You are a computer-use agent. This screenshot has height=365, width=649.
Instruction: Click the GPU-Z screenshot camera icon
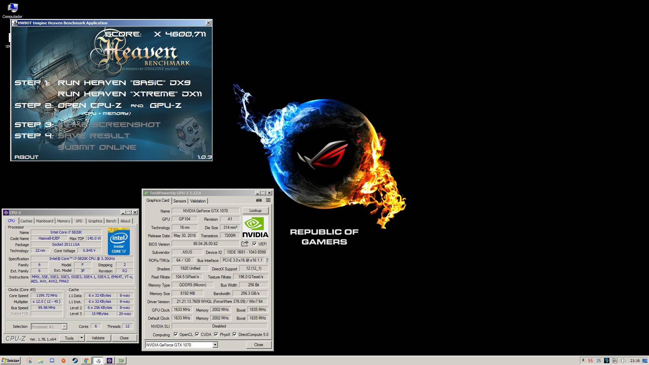tap(259, 200)
